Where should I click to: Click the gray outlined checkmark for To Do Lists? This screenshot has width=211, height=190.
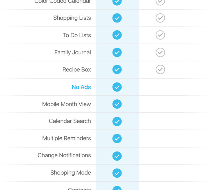tap(160, 35)
